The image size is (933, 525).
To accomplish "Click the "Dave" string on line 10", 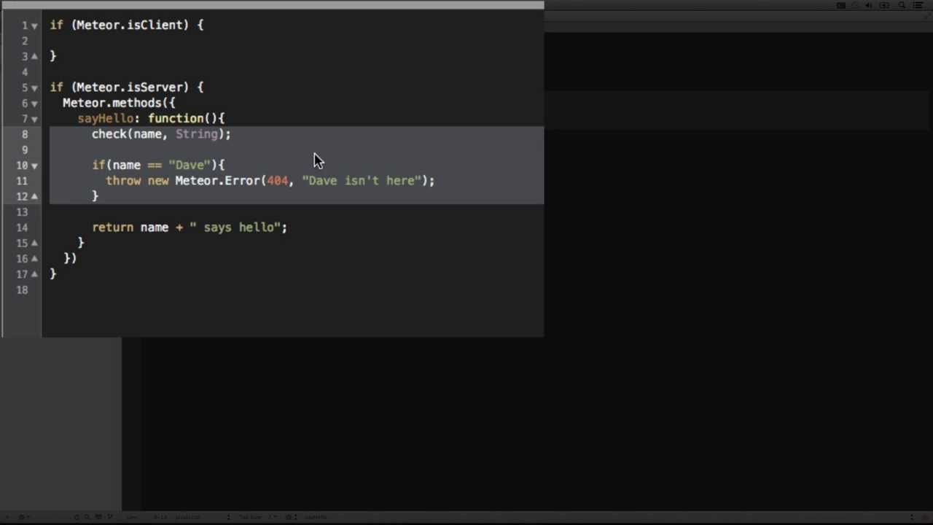I will tap(190, 165).
